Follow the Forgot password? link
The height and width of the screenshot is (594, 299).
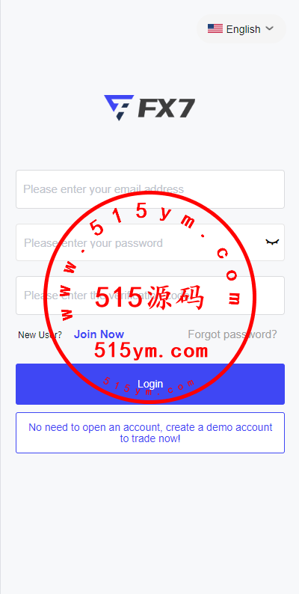pos(232,334)
